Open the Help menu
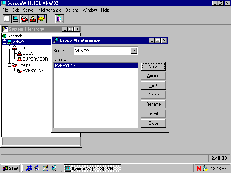 [105, 10]
